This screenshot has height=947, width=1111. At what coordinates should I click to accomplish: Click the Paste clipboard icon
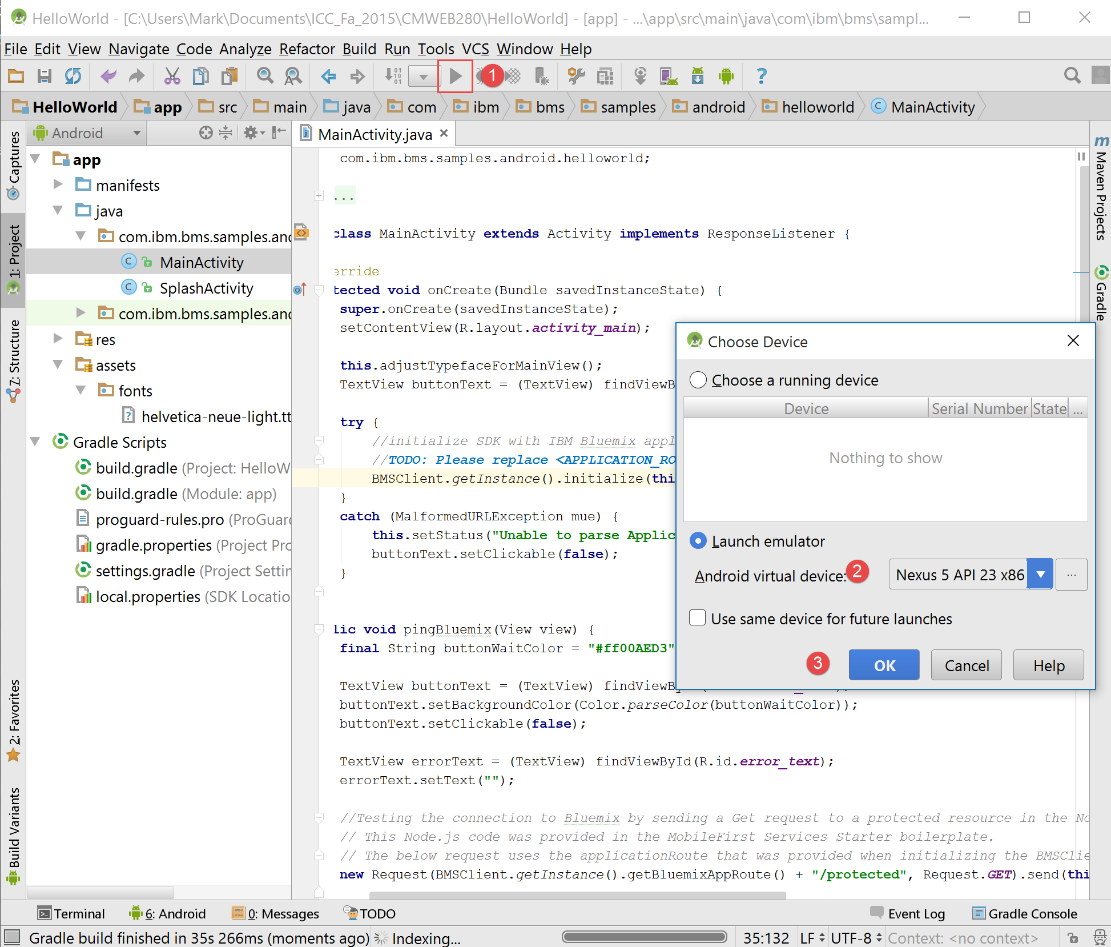tap(230, 76)
